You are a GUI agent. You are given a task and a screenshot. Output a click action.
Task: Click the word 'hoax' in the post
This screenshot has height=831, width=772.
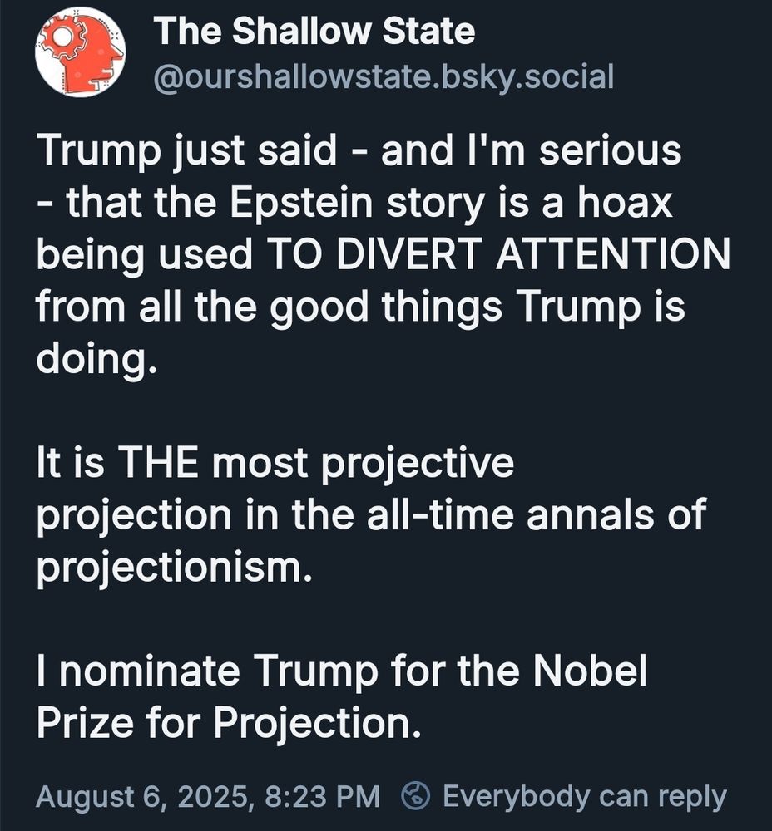(x=625, y=201)
